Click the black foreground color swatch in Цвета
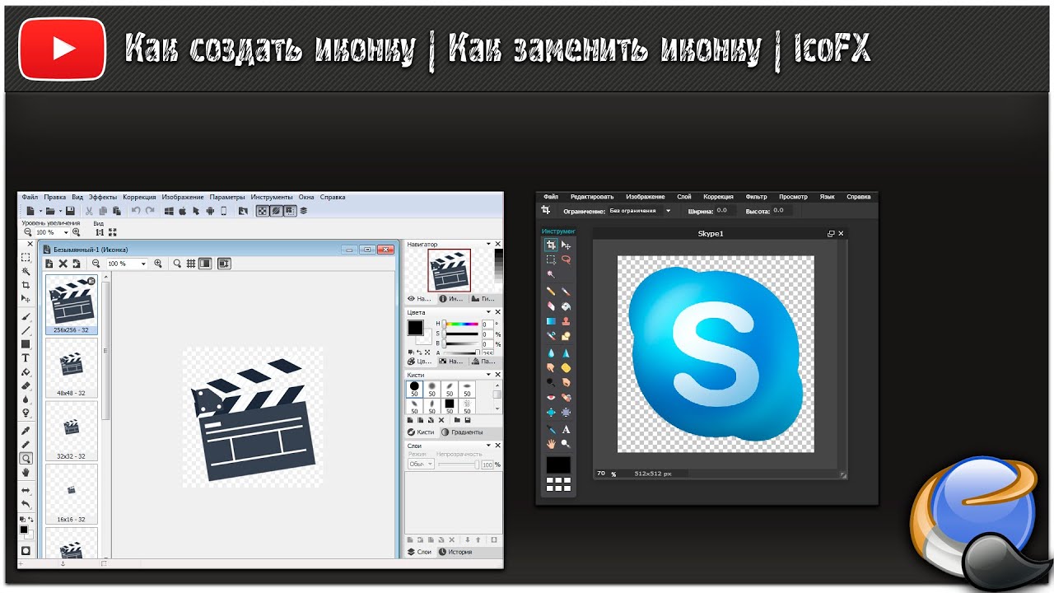The height and width of the screenshot is (593, 1054). click(416, 328)
